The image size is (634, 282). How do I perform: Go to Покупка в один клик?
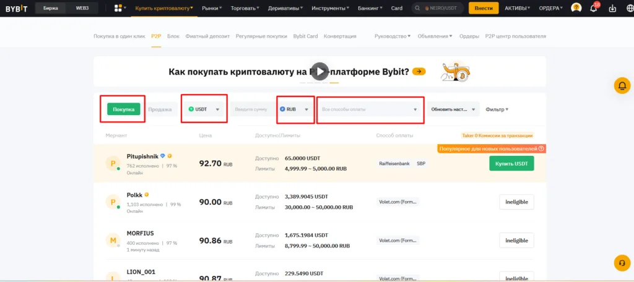point(119,36)
